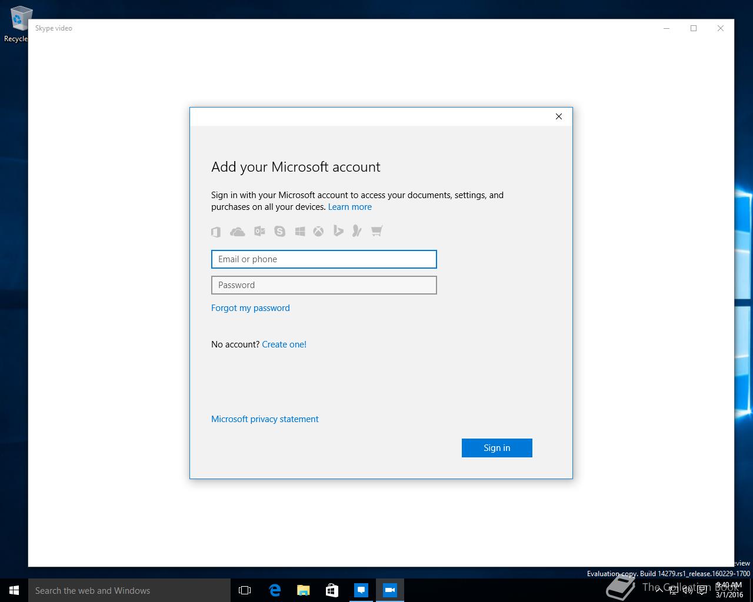Switch to Skype video app on taskbar
This screenshot has height=602, width=753.
(x=389, y=590)
